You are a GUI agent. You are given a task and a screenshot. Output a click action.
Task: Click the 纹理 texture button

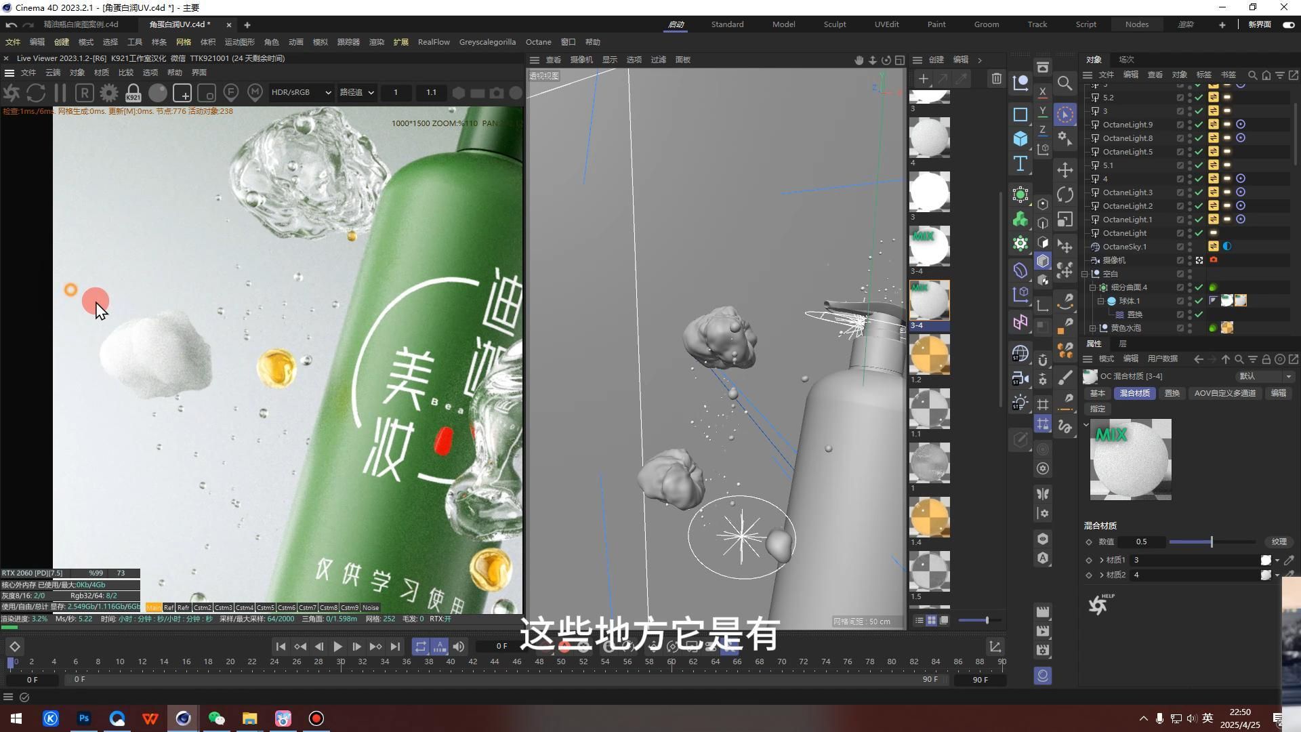[1279, 542]
